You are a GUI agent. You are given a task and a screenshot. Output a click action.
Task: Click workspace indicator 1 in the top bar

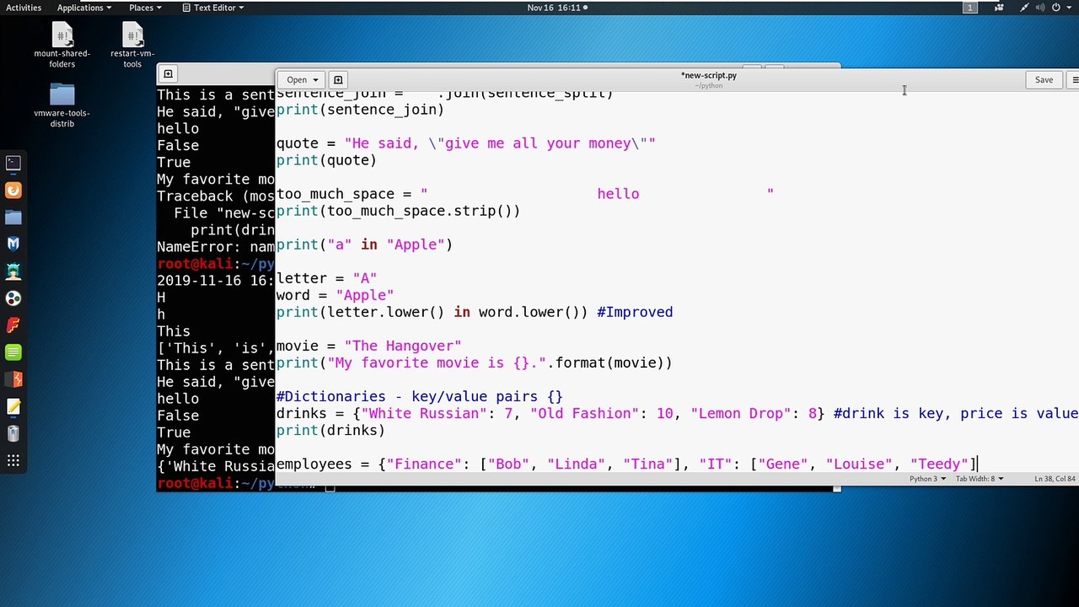click(970, 8)
